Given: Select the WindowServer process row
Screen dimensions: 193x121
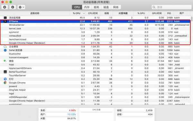Looking at the screenshot, I should point(95,25).
